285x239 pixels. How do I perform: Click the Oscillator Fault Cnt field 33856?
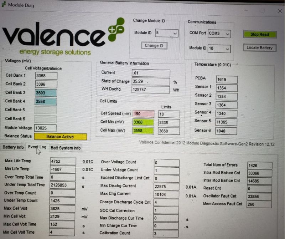259,197
